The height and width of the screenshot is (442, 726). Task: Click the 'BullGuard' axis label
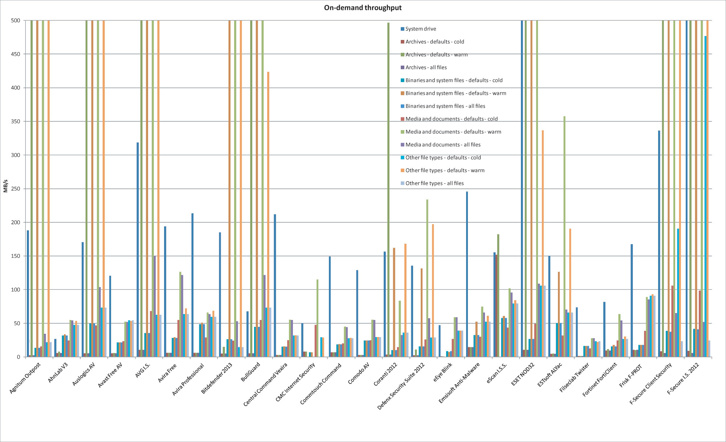coord(251,372)
